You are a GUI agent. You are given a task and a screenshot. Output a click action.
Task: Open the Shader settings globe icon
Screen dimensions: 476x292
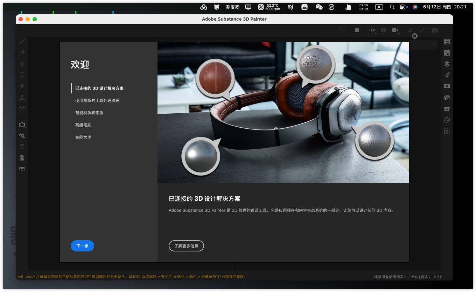447,98
